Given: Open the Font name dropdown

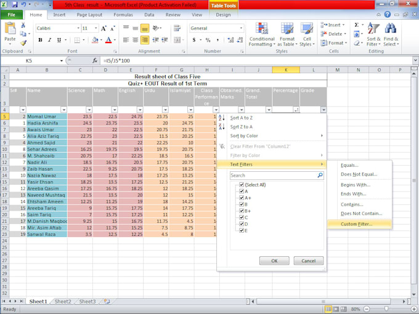Looking at the screenshot, I should (x=78, y=28).
